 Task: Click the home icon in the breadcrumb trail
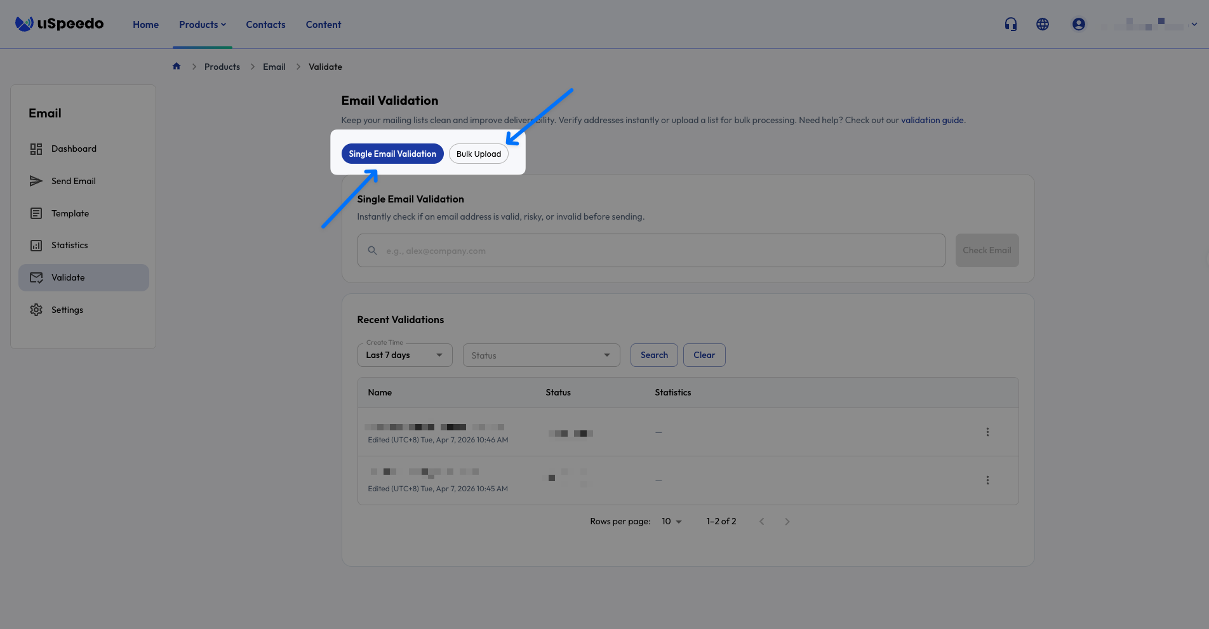[x=177, y=66]
